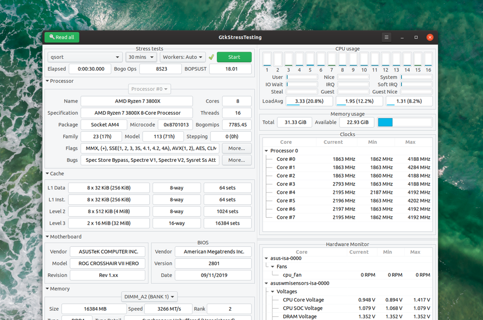Viewport: 483px width, 320px height.
Task: Click the Bugs text field
Action: pos(150,160)
